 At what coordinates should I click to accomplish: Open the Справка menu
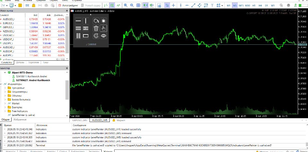77,1
